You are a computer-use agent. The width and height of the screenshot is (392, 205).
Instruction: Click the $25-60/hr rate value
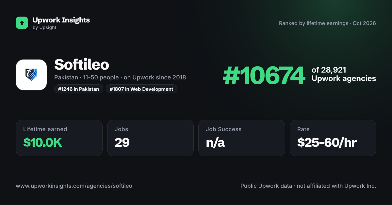(327, 143)
